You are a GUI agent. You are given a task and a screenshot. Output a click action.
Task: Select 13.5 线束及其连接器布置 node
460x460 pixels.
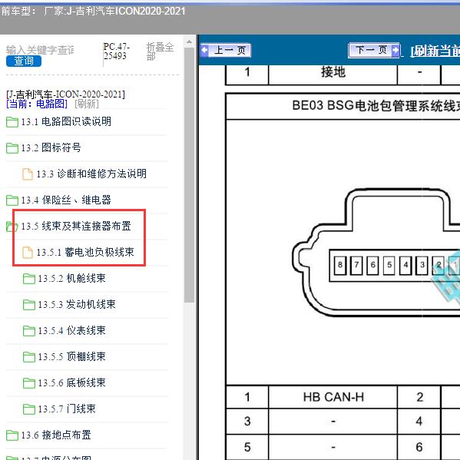76,226
